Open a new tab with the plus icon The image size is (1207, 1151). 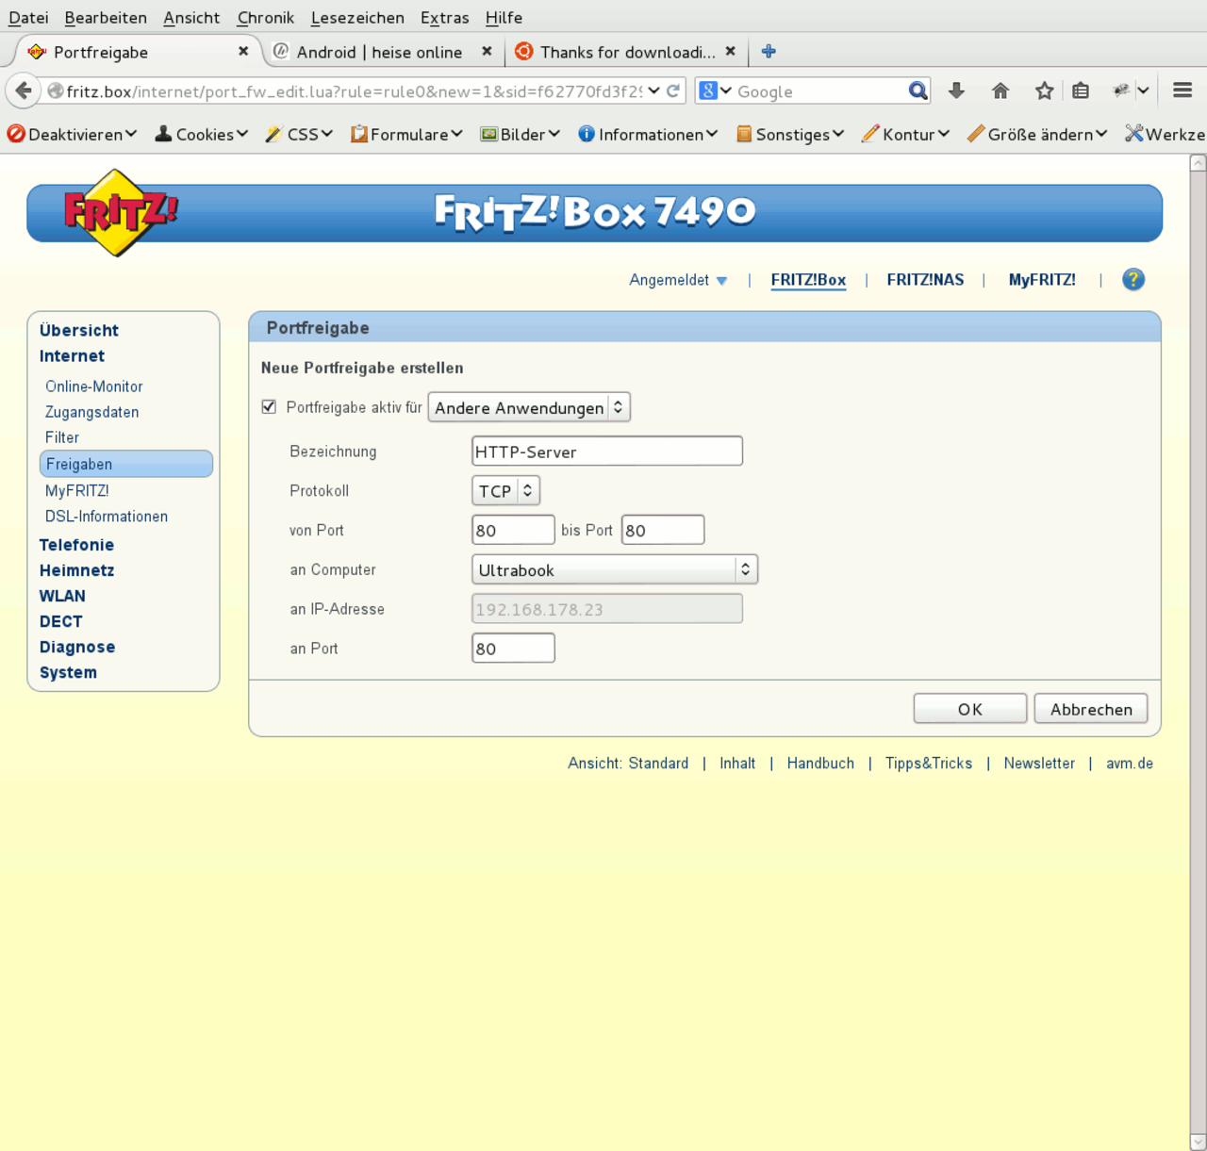click(x=769, y=52)
